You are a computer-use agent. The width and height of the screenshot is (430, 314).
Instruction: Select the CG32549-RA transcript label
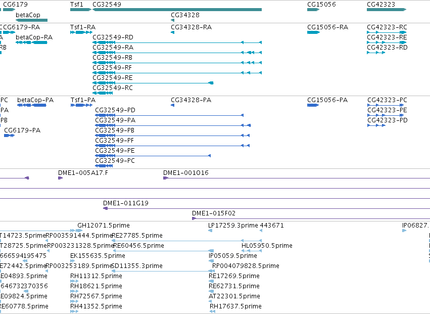tap(113, 48)
